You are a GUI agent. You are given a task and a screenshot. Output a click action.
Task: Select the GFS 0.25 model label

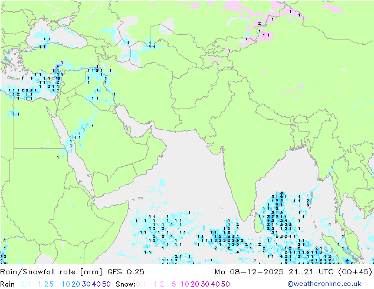126,271
